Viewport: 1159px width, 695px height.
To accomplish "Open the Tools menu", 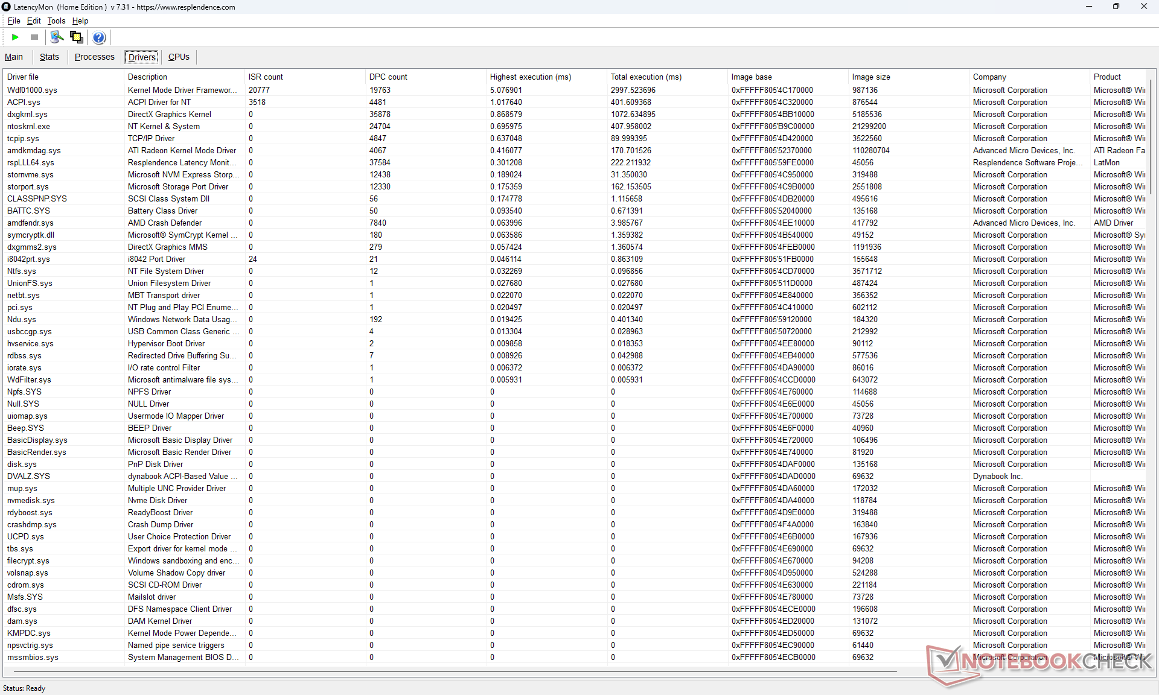I will pyautogui.click(x=56, y=21).
